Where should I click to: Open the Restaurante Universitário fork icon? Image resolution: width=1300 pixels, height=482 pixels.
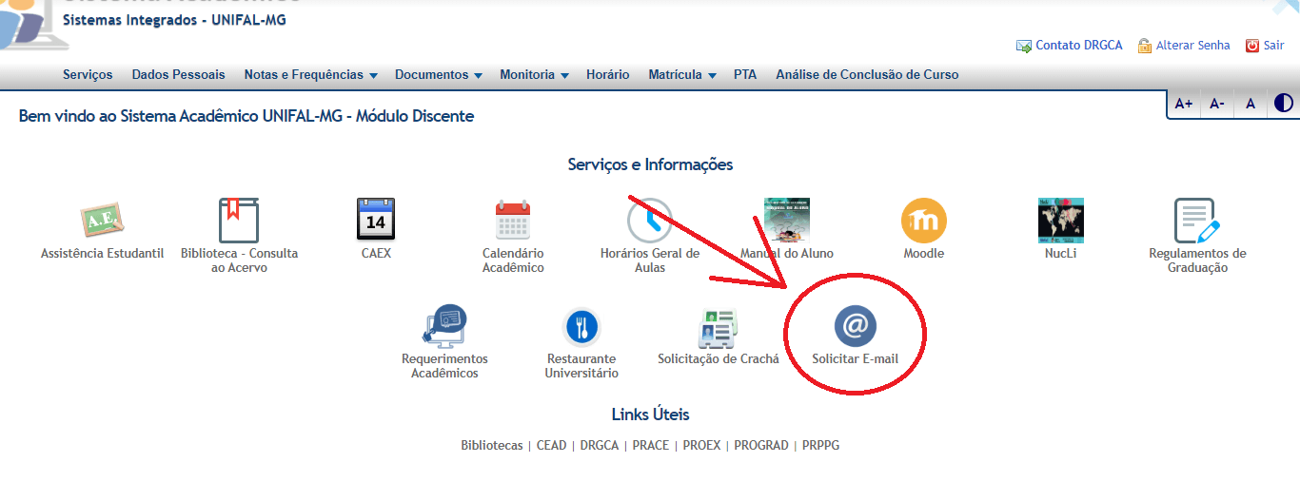pyautogui.click(x=581, y=327)
